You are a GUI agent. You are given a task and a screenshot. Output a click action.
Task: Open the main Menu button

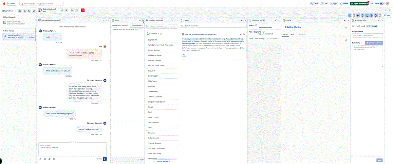[x=11, y=4]
